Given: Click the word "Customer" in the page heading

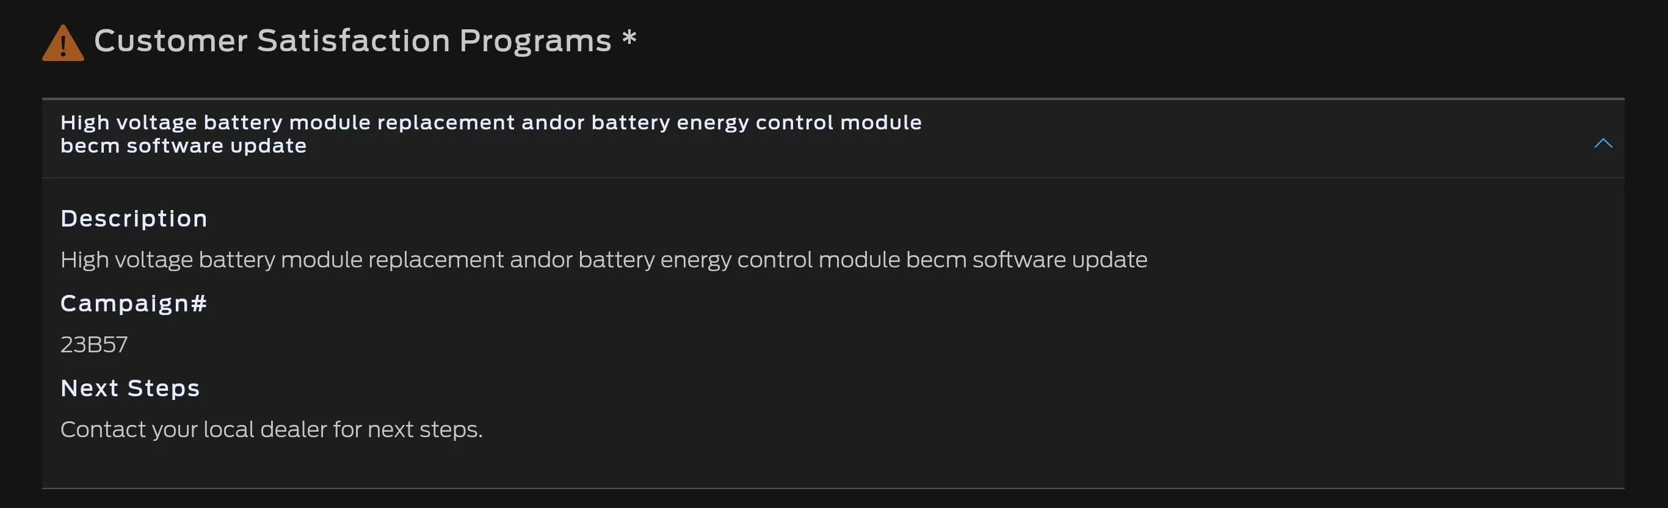Looking at the screenshot, I should [171, 41].
